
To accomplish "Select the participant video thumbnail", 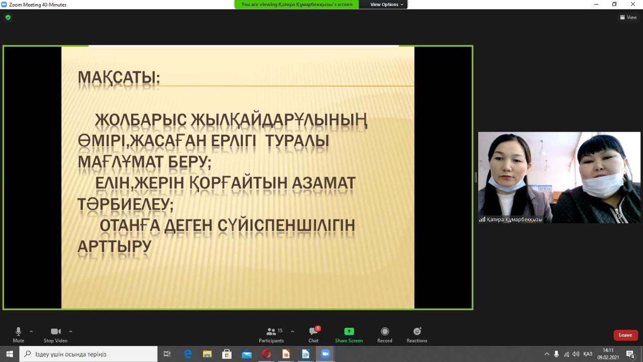I will point(559,177).
